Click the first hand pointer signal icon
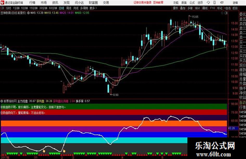 pyautogui.click(x=44, y=151)
